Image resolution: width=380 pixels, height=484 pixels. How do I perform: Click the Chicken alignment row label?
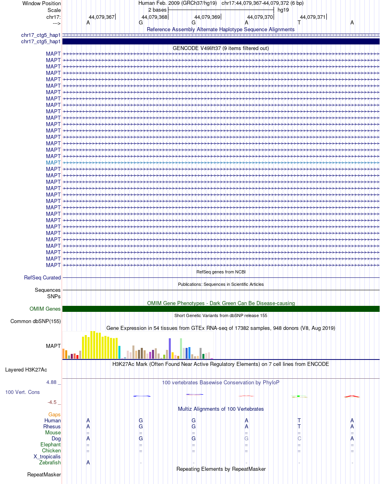click(51, 450)
